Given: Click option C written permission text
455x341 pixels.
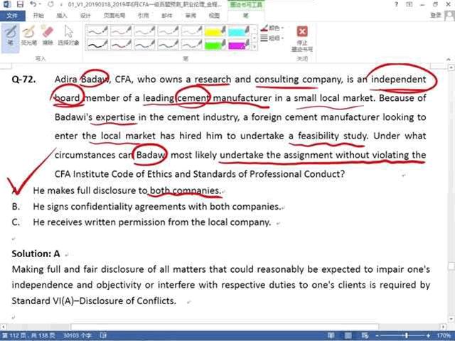Looking at the screenshot, I should (151, 222).
